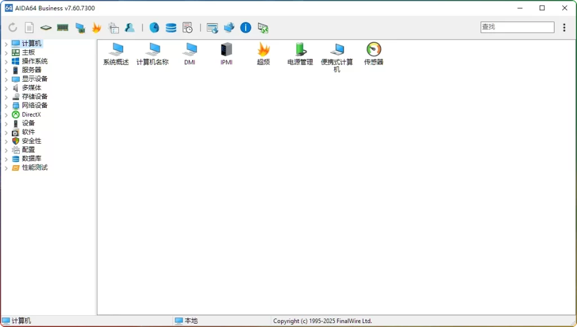Image resolution: width=577 pixels, height=327 pixels.
Task: Open the three-dot menu near the search box
Action: tap(565, 27)
